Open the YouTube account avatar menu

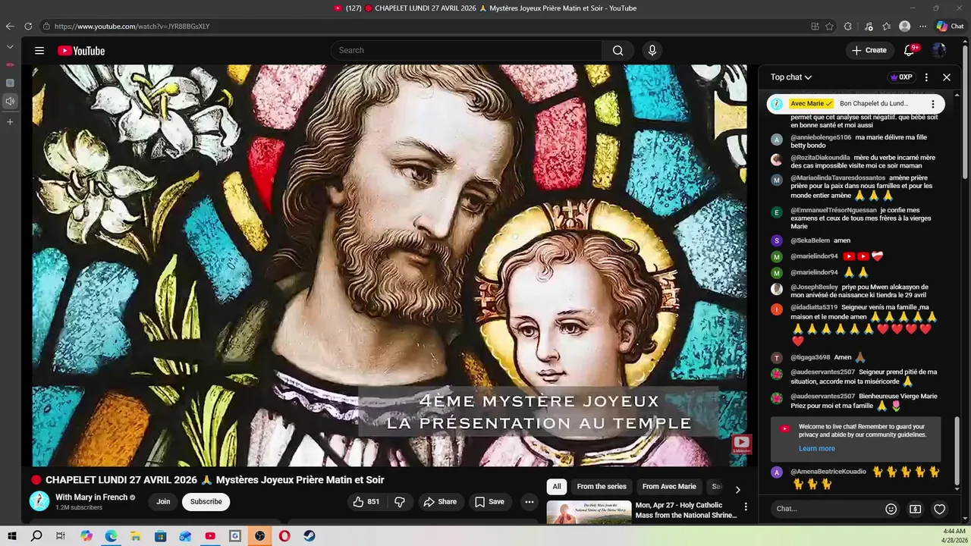pos(939,51)
